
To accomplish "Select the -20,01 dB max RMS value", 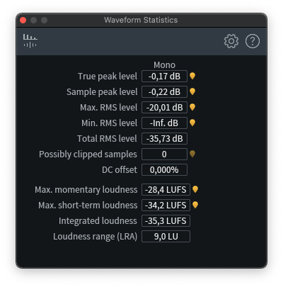I will click(164, 107).
